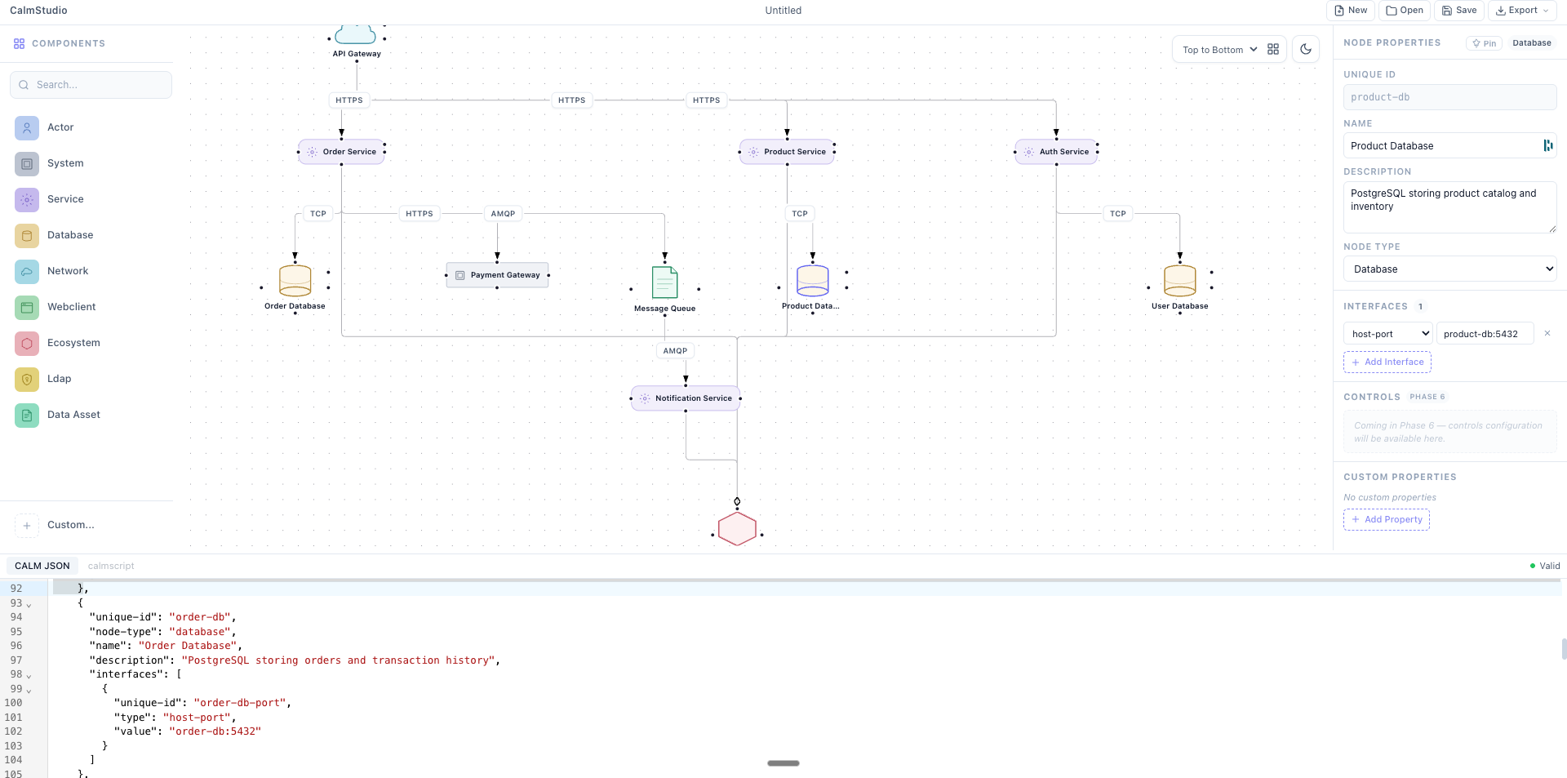The image size is (1567, 778).
Task: Click TCP label above Order Database
Action: coord(317,214)
